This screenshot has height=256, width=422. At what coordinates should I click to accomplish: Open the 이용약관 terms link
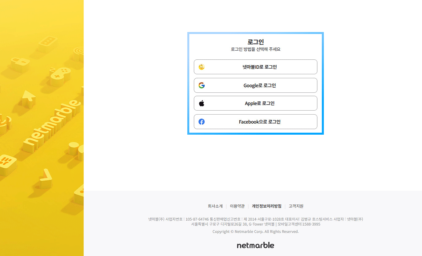click(237, 206)
